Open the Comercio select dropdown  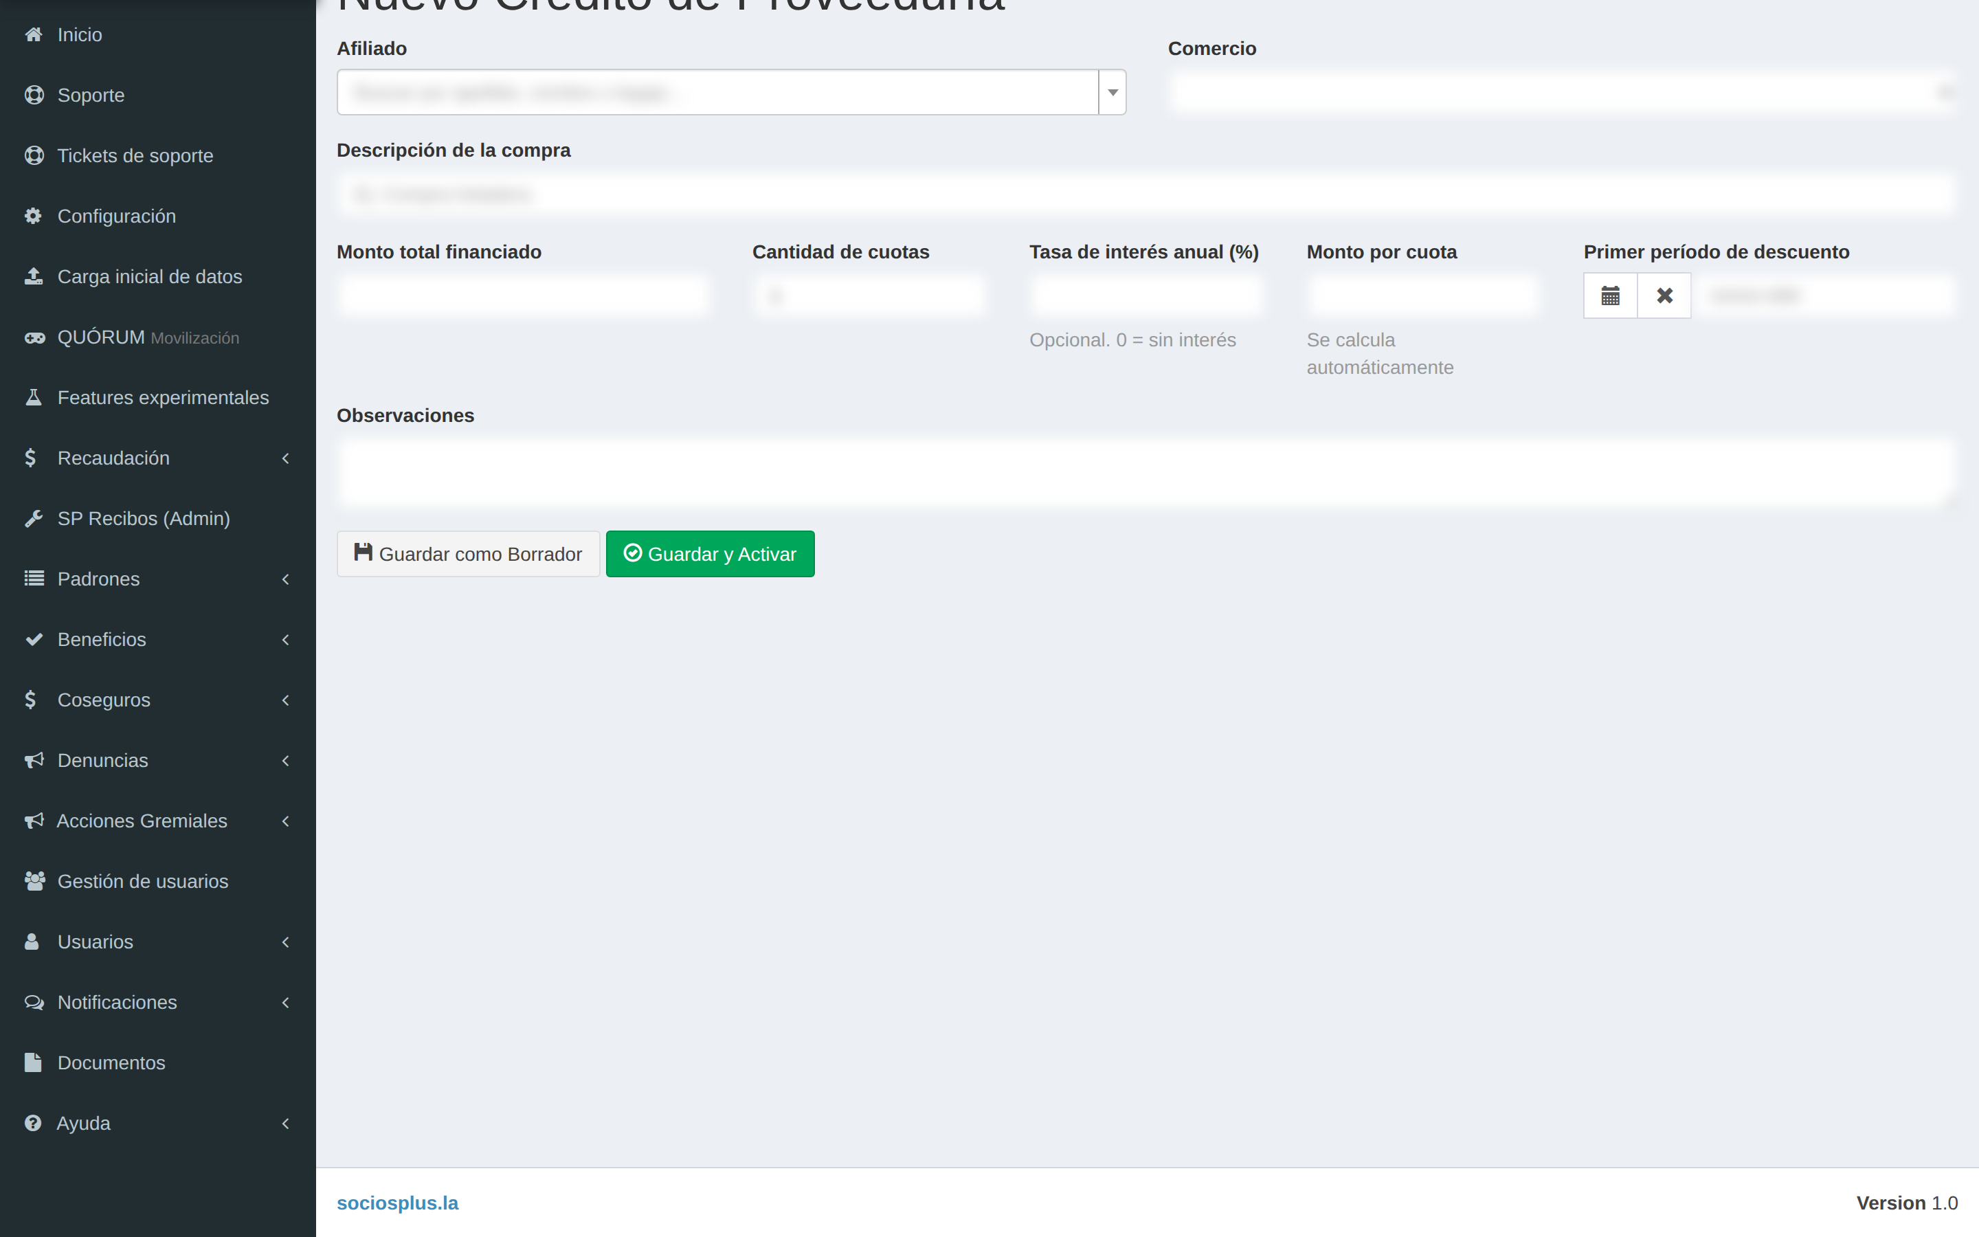(x=1563, y=93)
